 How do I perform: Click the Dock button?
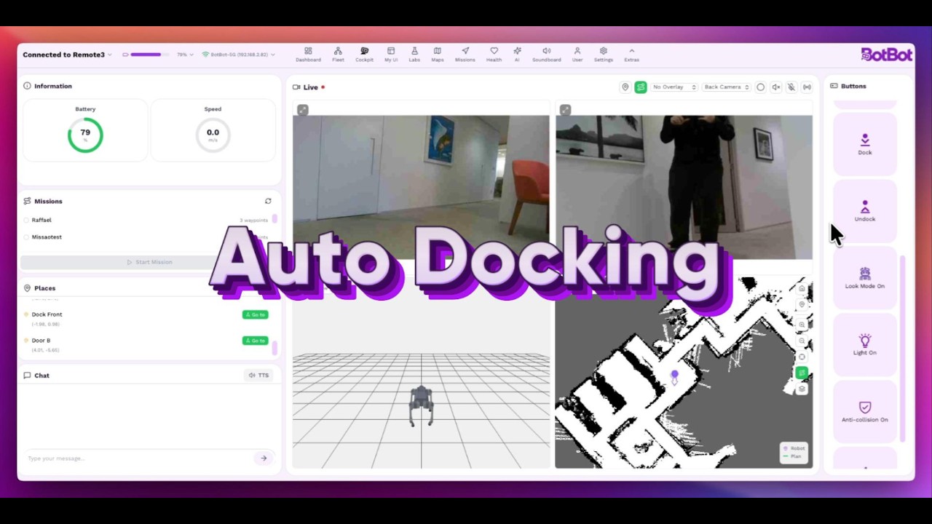pyautogui.click(x=865, y=144)
